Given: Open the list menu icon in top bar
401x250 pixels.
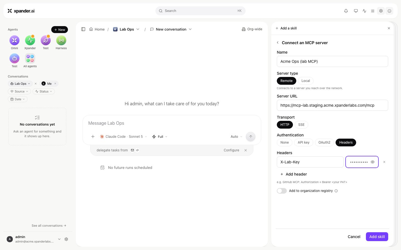Looking at the screenshot, I should [373, 11].
